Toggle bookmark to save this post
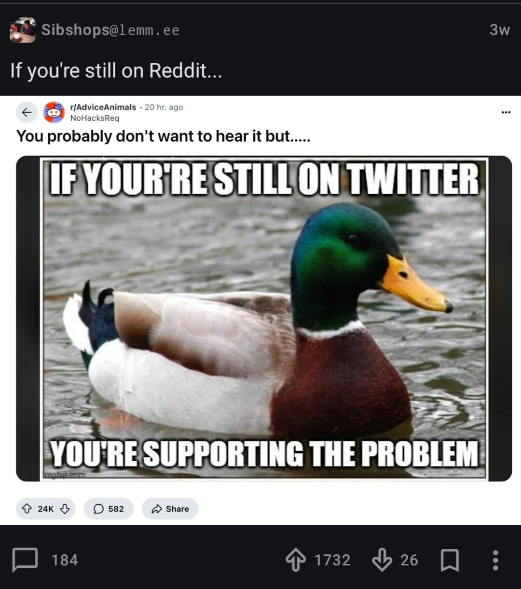The image size is (521, 589). point(450,560)
